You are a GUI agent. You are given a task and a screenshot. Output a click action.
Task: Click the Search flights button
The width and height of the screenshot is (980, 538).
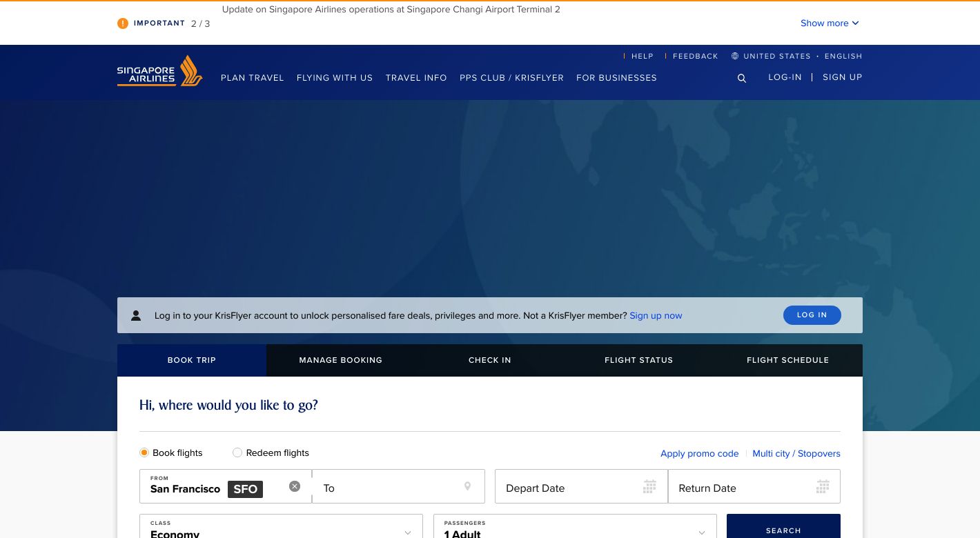(783, 526)
